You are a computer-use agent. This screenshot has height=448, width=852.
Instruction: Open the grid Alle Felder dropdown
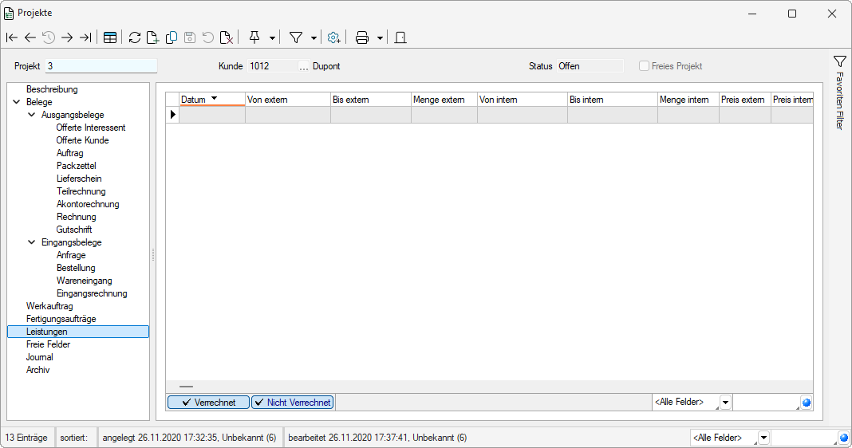pyautogui.click(x=725, y=403)
